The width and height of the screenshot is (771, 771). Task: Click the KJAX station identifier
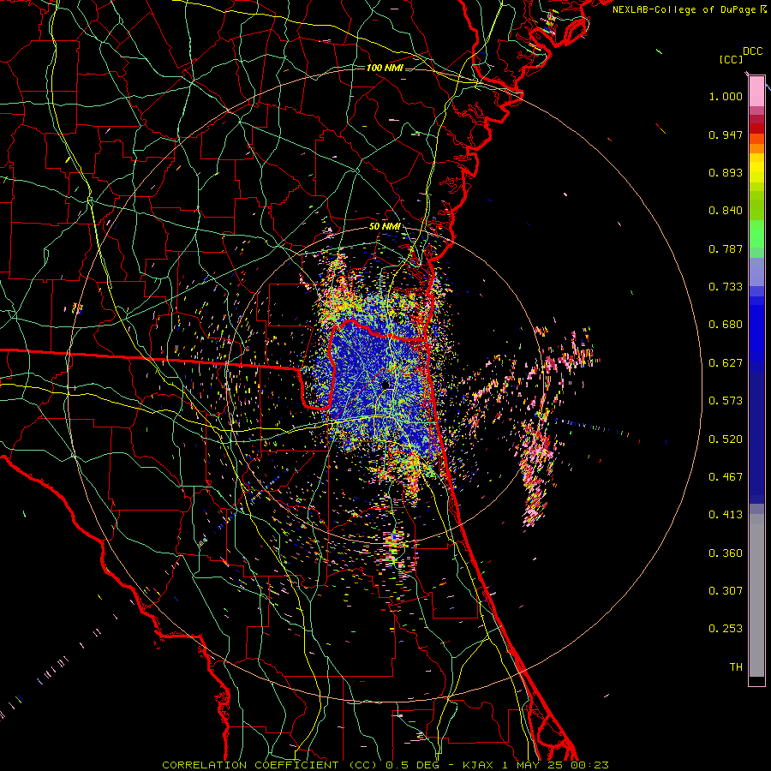(x=480, y=765)
